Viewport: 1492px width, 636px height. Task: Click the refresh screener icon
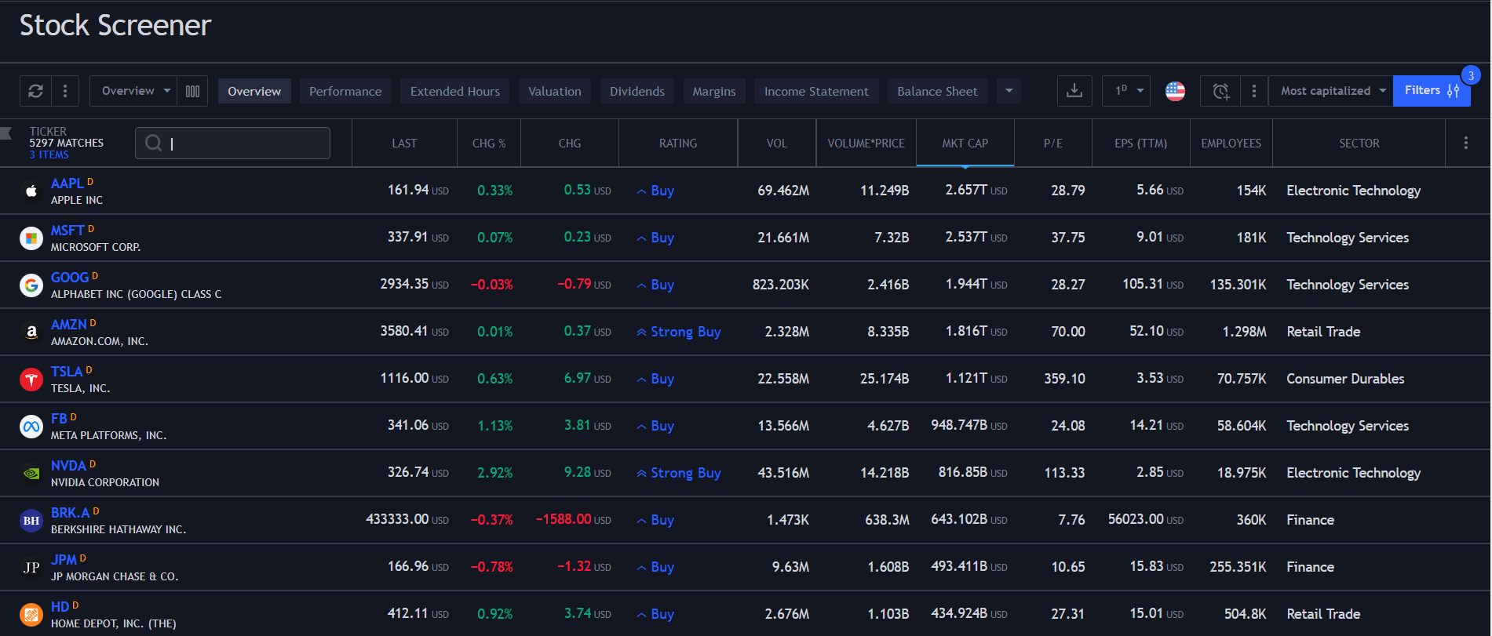click(35, 91)
